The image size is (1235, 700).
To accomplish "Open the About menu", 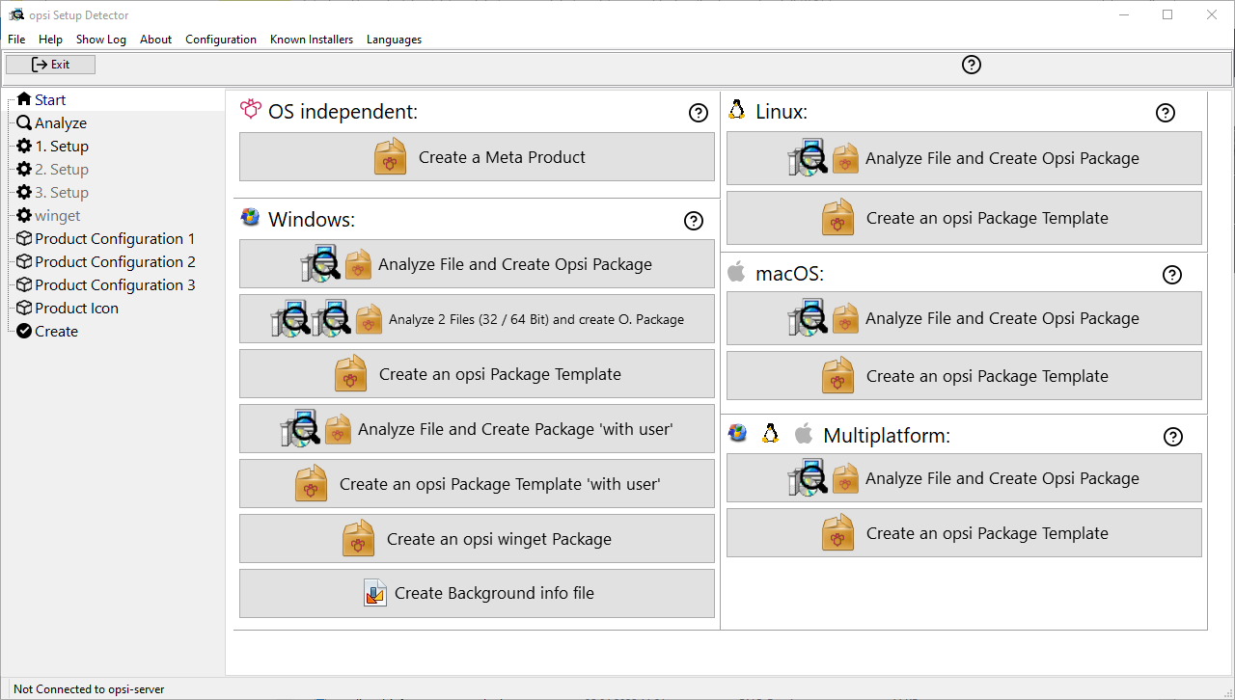I will tap(155, 40).
